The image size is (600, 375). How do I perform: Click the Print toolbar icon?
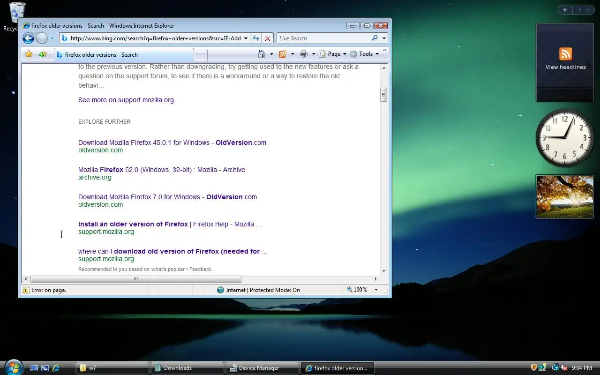click(x=304, y=54)
